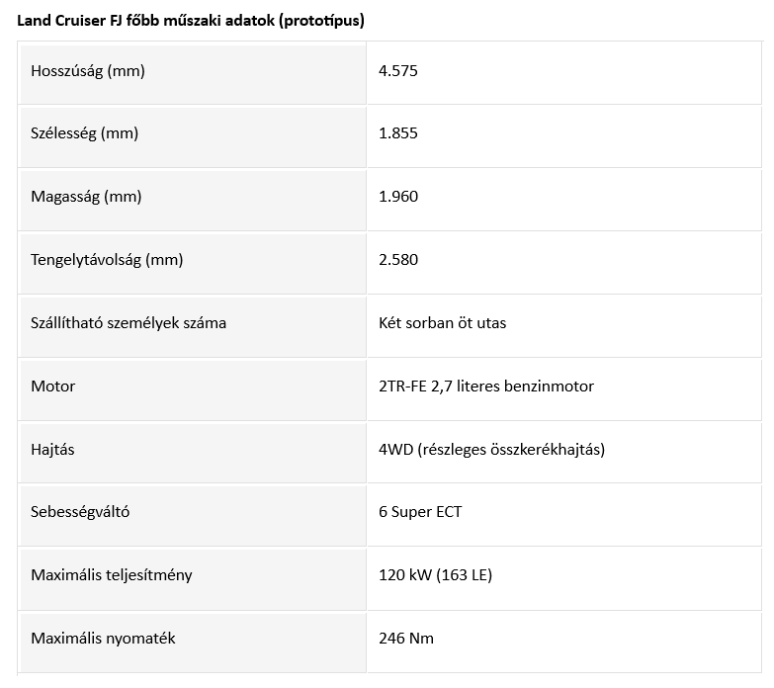Click the 1.855 width value
Image resolution: width=774 pixels, height=688 pixels.
click(398, 133)
